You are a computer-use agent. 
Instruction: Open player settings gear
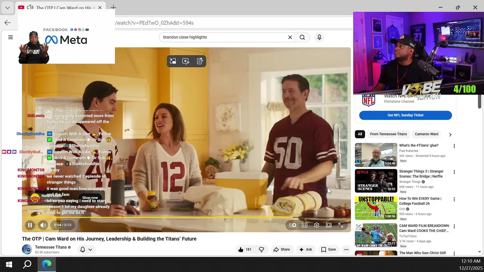tap(316, 225)
